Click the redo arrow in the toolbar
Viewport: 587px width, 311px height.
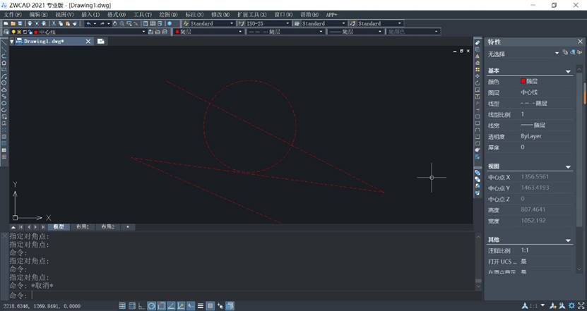(x=100, y=23)
